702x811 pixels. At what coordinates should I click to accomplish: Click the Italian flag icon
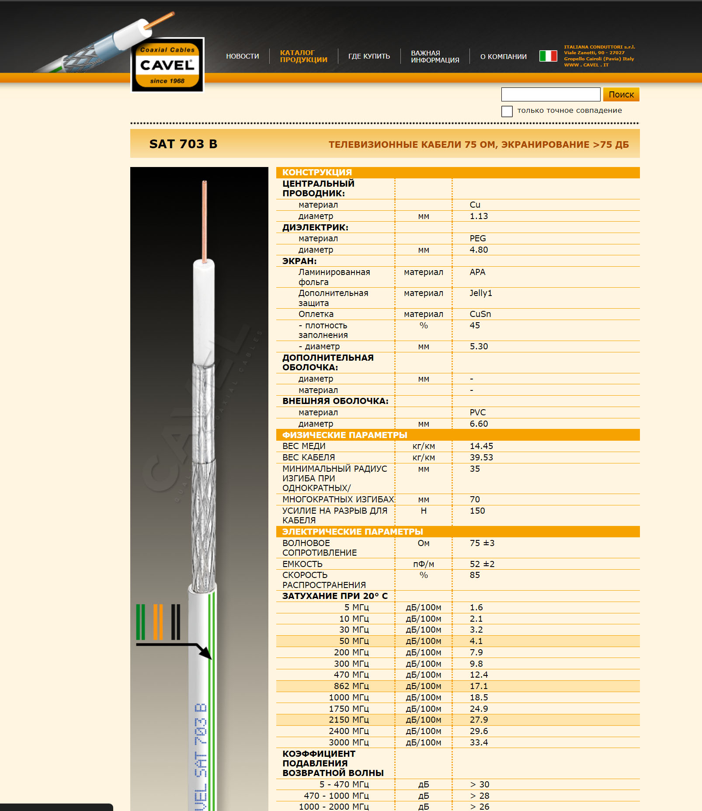(548, 56)
